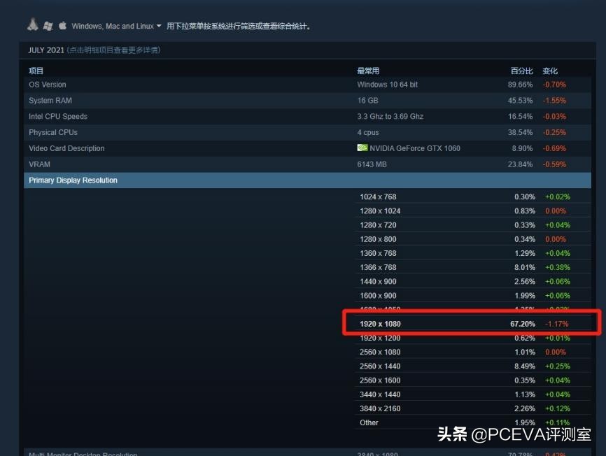This screenshot has height=456, width=606.
Task: Select the Linux penguin icon
Action: [32, 25]
